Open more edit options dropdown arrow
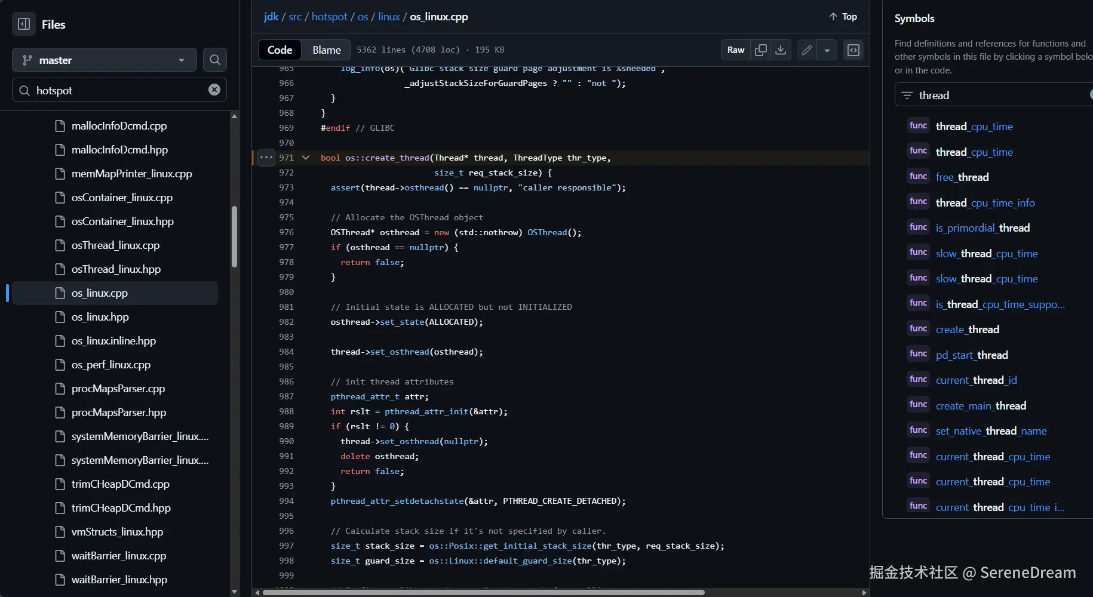Image resolution: width=1093 pixels, height=597 pixels. pyautogui.click(x=827, y=50)
